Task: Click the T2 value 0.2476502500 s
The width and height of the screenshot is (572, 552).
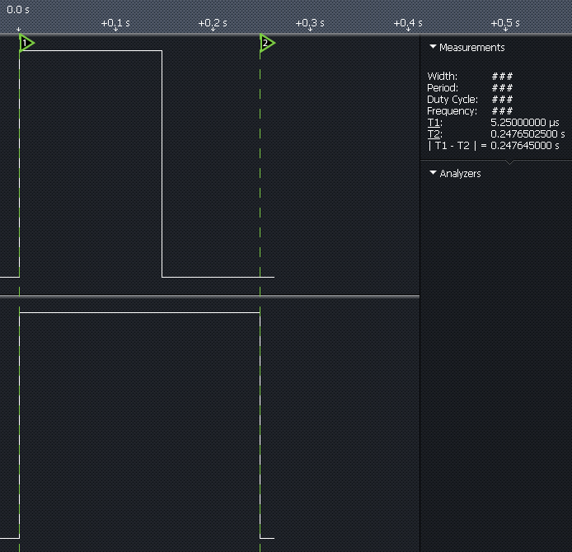Action: [527, 134]
